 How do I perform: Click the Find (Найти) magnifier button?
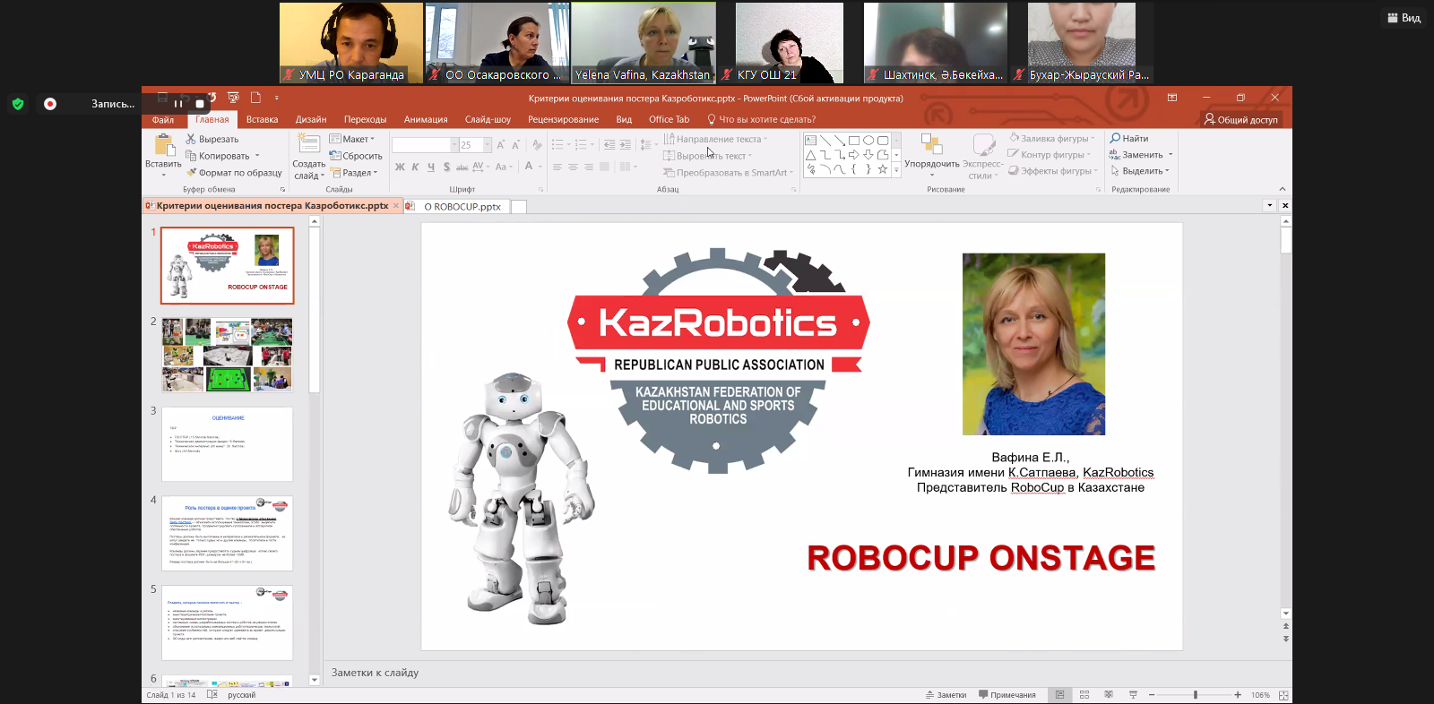[1129, 139]
